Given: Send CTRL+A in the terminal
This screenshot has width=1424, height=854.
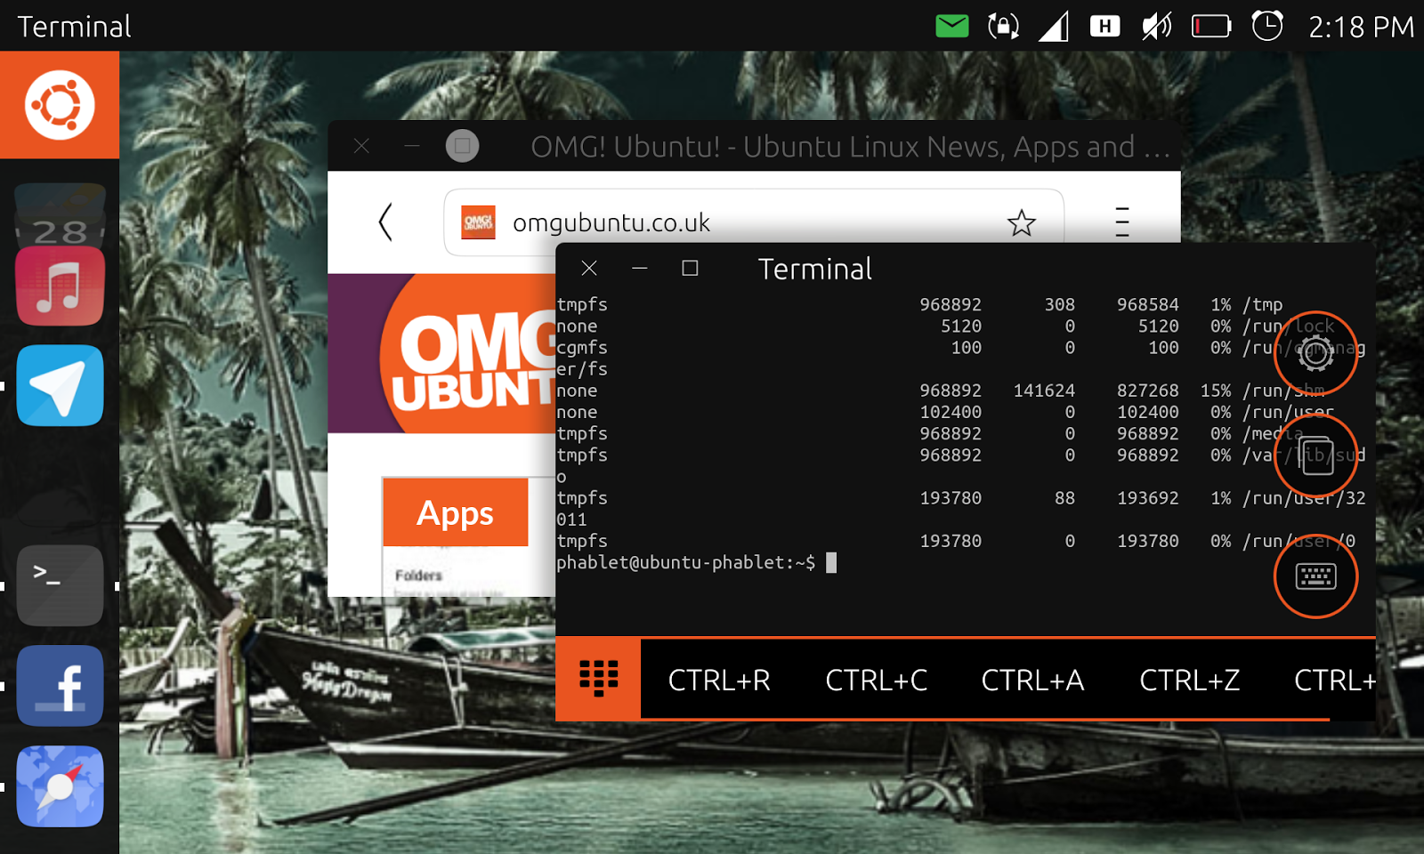Looking at the screenshot, I should pyautogui.click(x=1032, y=681).
